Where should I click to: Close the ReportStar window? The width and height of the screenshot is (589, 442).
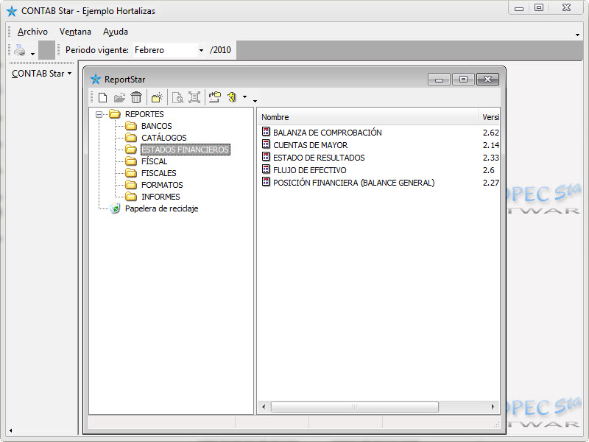(x=487, y=80)
